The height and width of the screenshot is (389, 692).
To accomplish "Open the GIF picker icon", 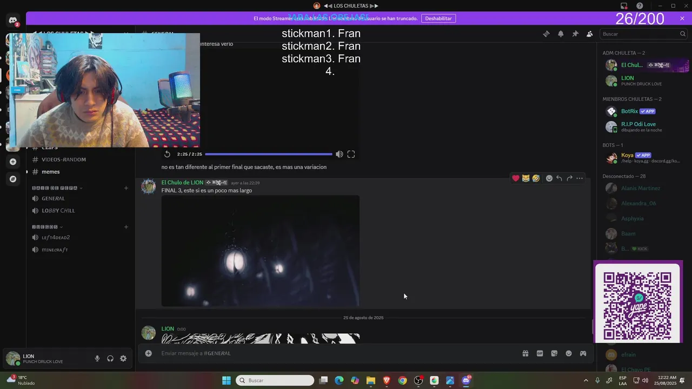I will click(x=540, y=353).
